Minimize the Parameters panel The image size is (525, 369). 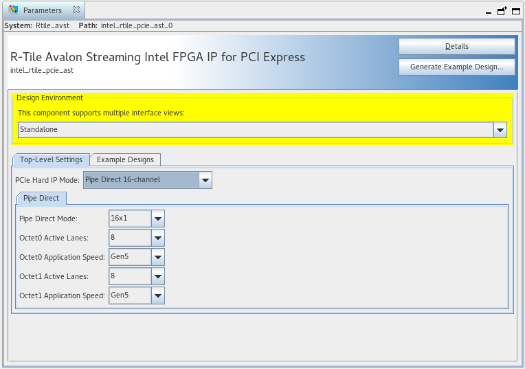(489, 12)
